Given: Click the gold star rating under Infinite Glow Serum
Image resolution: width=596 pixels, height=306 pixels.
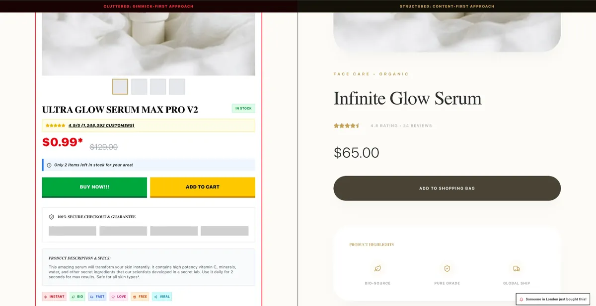Looking at the screenshot, I should tap(346, 125).
